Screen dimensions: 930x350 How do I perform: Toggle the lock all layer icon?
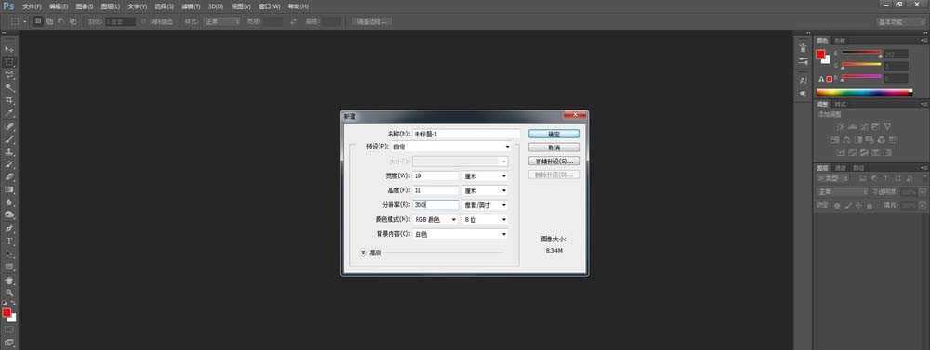tap(869, 206)
